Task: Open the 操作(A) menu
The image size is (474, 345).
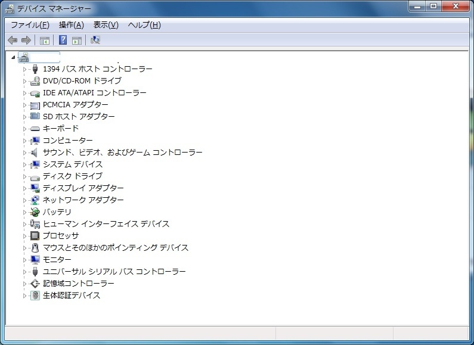Action: coord(72,25)
